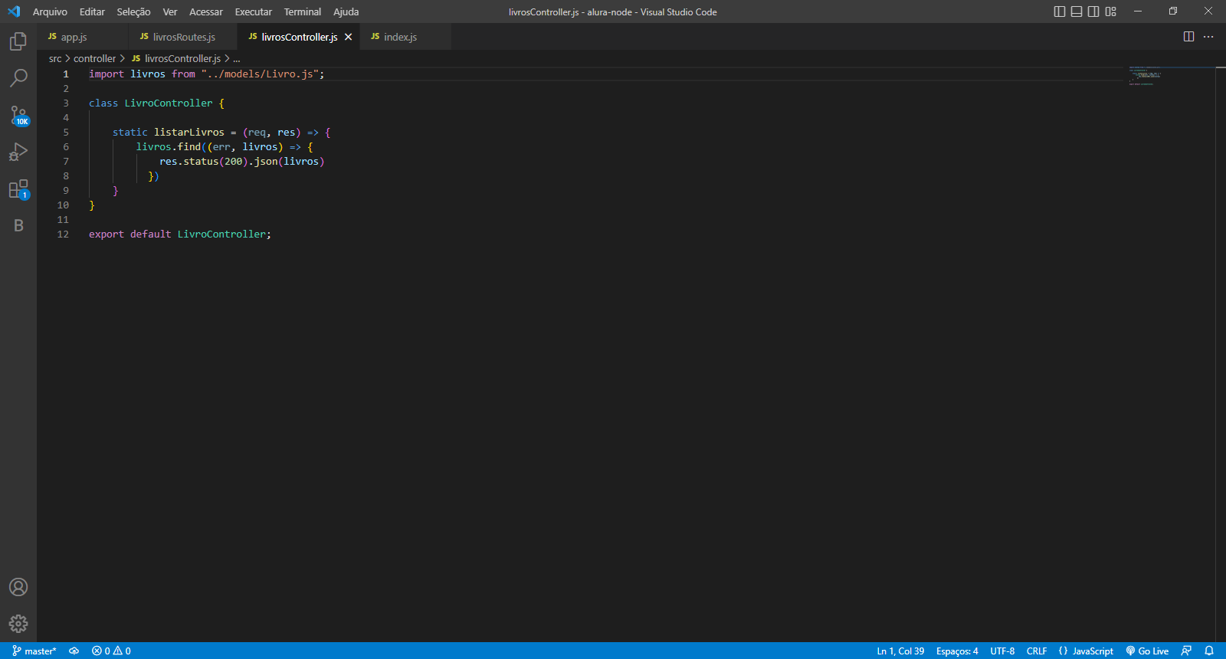This screenshot has width=1226, height=659.
Task: Open the Executar menu
Action: (254, 11)
